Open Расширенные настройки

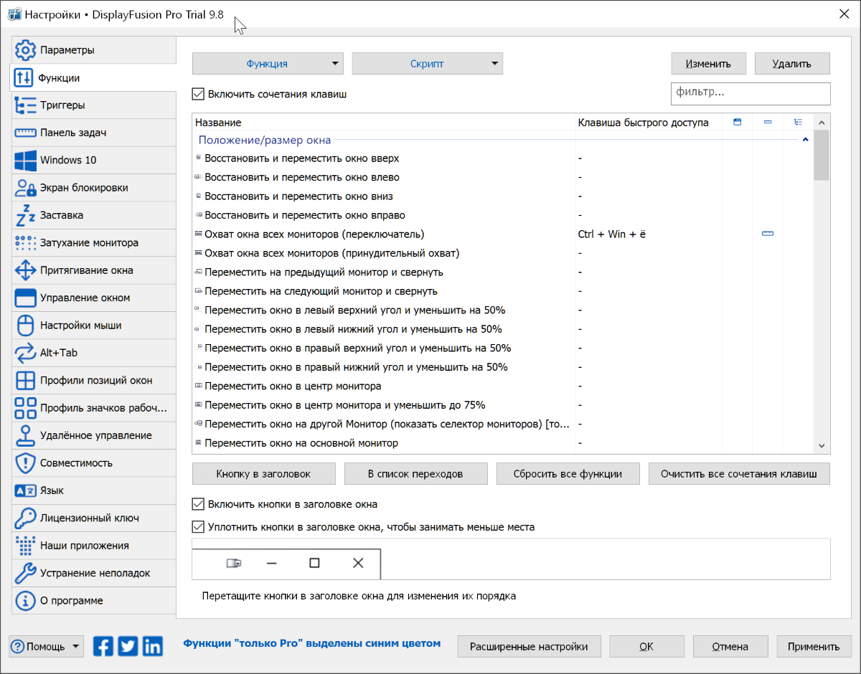coord(529,646)
